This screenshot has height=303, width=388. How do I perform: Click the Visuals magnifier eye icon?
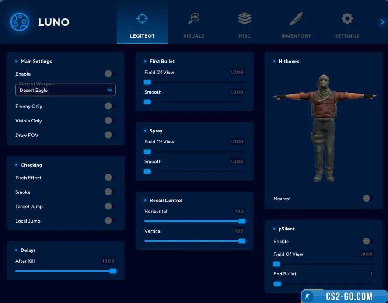pyautogui.click(x=193, y=18)
